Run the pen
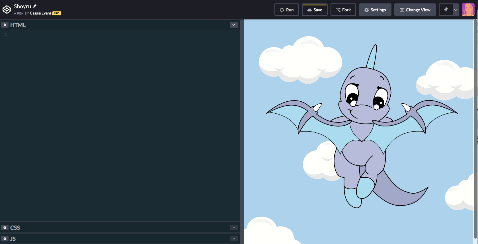 287,10
